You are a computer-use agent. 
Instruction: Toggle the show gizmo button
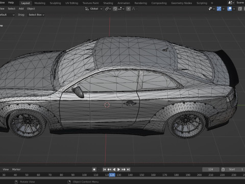219,9
